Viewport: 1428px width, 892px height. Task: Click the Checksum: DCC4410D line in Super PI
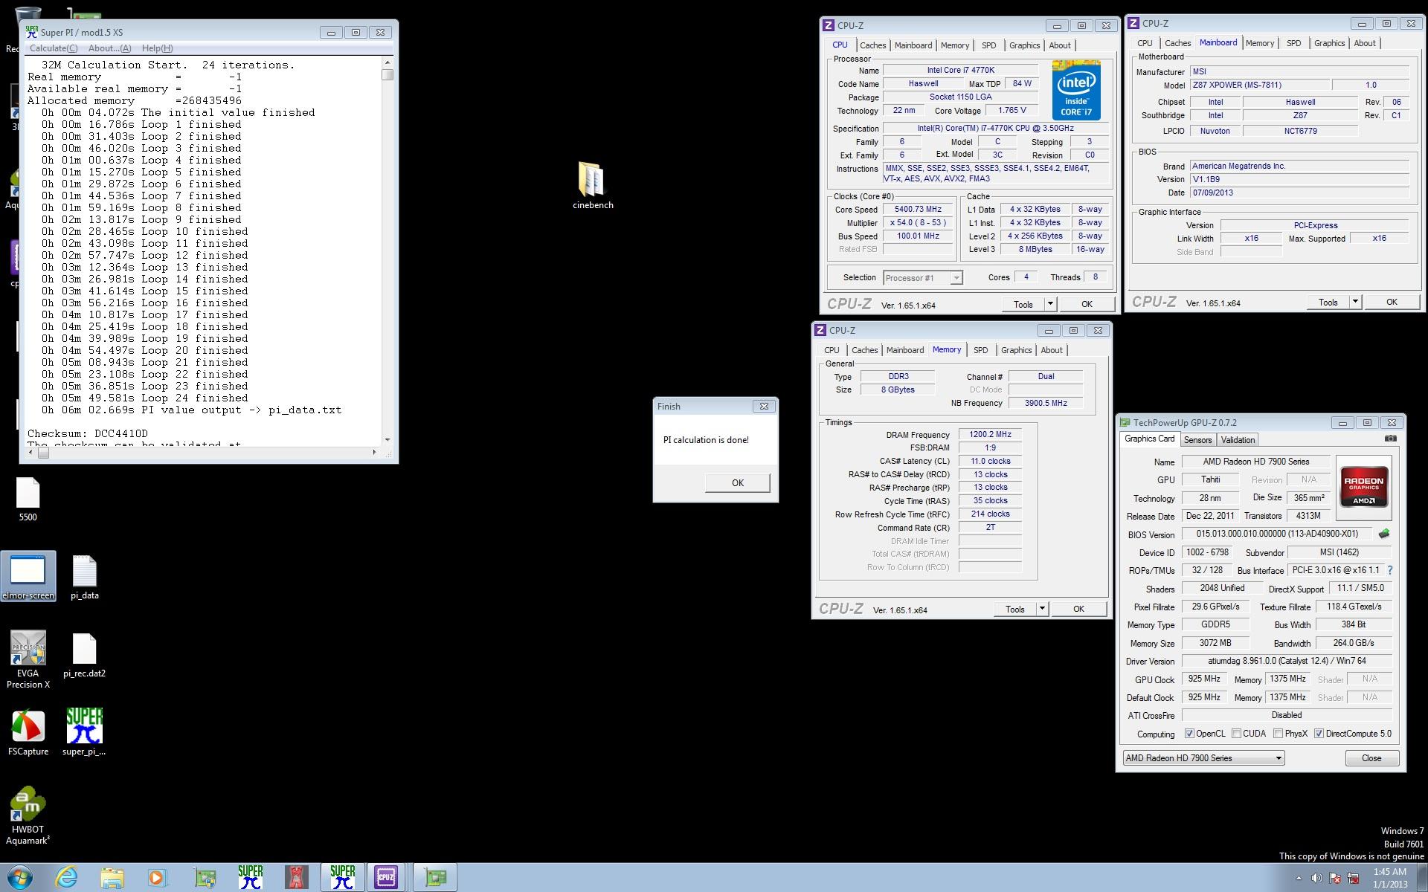88,433
